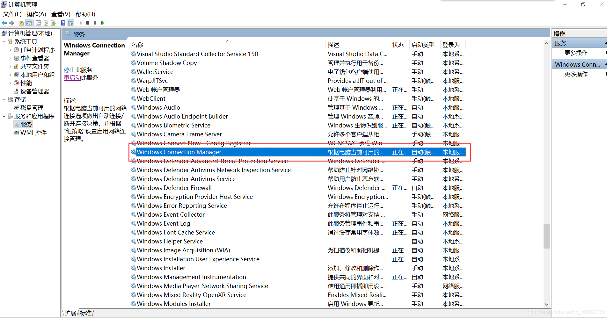Select the Windows Connection Manager row

coord(298,152)
